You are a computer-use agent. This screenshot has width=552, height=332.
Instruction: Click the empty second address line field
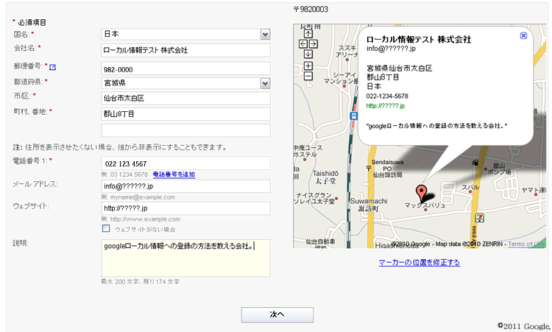[x=186, y=130]
